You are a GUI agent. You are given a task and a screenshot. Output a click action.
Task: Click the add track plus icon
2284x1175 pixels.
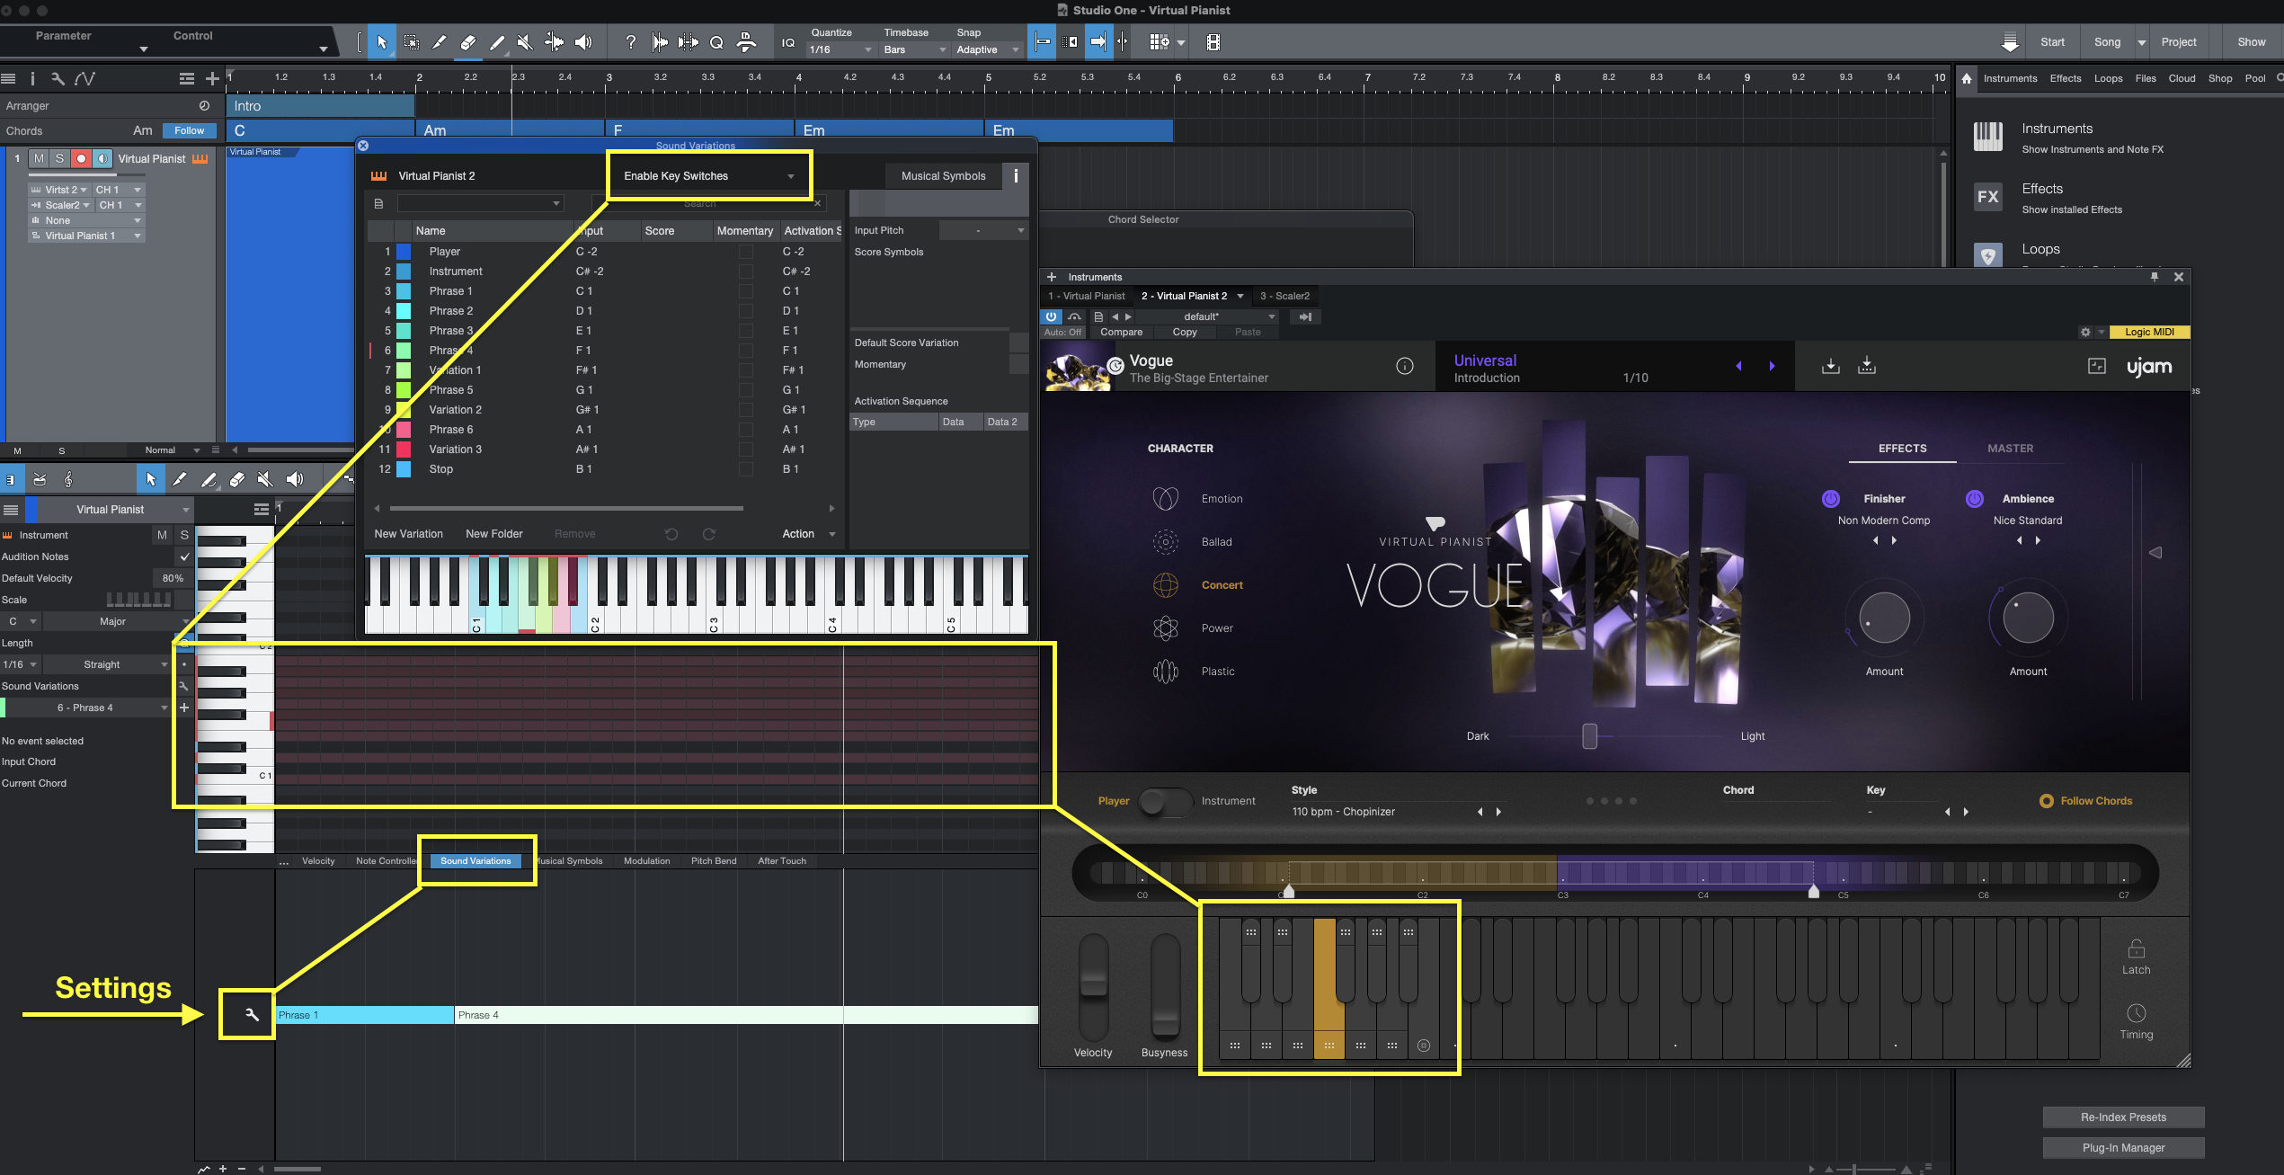[212, 79]
